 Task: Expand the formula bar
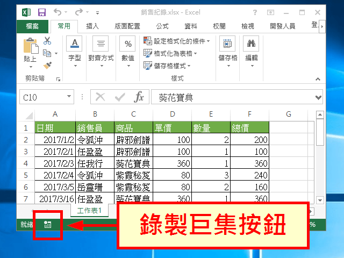[x=318, y=97]
